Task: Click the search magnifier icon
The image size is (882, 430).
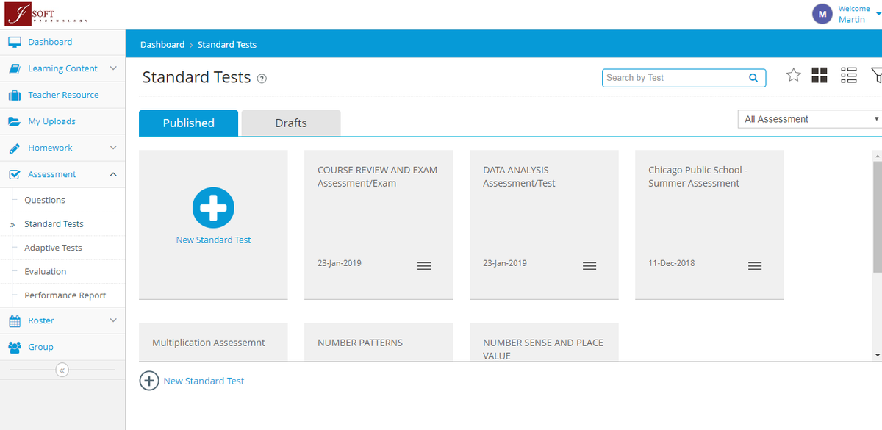Action: tap(753, 78)
